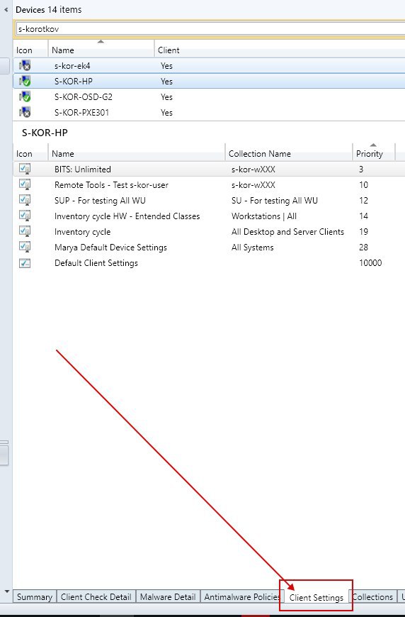
Task: Sort the devices list by the Client column
Action: 280,50
